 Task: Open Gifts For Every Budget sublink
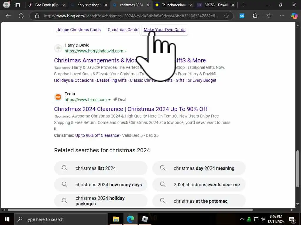(196, 80)
